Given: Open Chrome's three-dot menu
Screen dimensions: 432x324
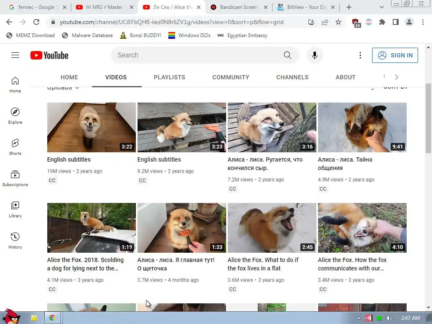Looking at the screenshot, I should (x=423, y=22).
